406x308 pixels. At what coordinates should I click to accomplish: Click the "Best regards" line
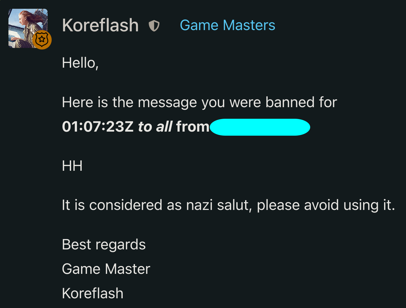coord(104,245)
